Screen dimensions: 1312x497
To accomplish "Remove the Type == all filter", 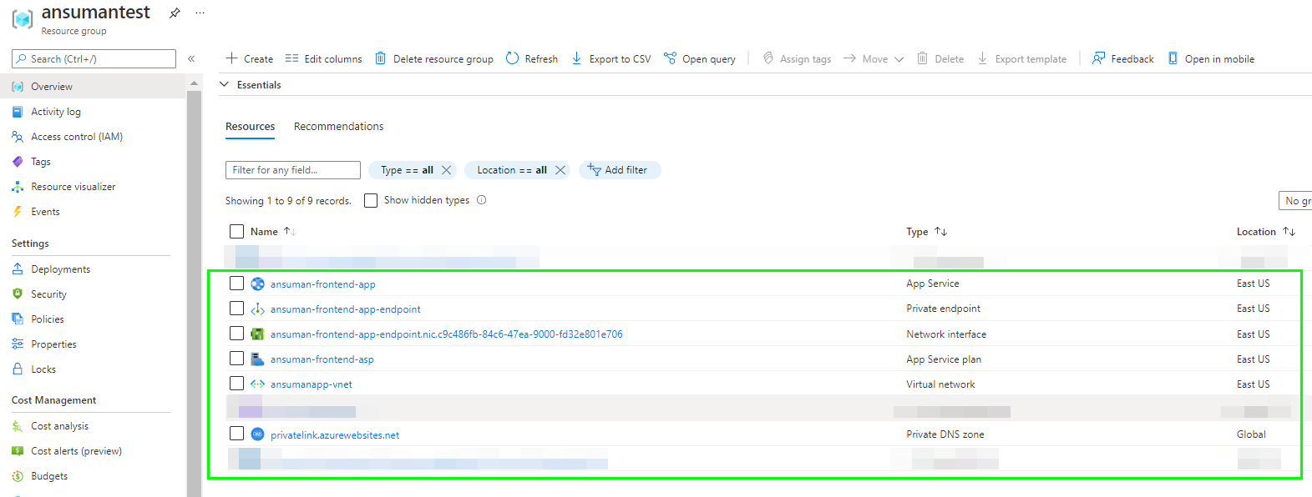I will pyautogui.click(x=446, y=170).
